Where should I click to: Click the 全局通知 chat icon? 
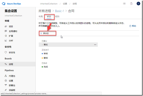tap(6, 31)
